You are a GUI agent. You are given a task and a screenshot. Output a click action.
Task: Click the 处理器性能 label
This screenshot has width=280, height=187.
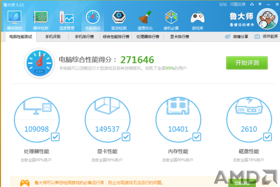pos(37,151)
